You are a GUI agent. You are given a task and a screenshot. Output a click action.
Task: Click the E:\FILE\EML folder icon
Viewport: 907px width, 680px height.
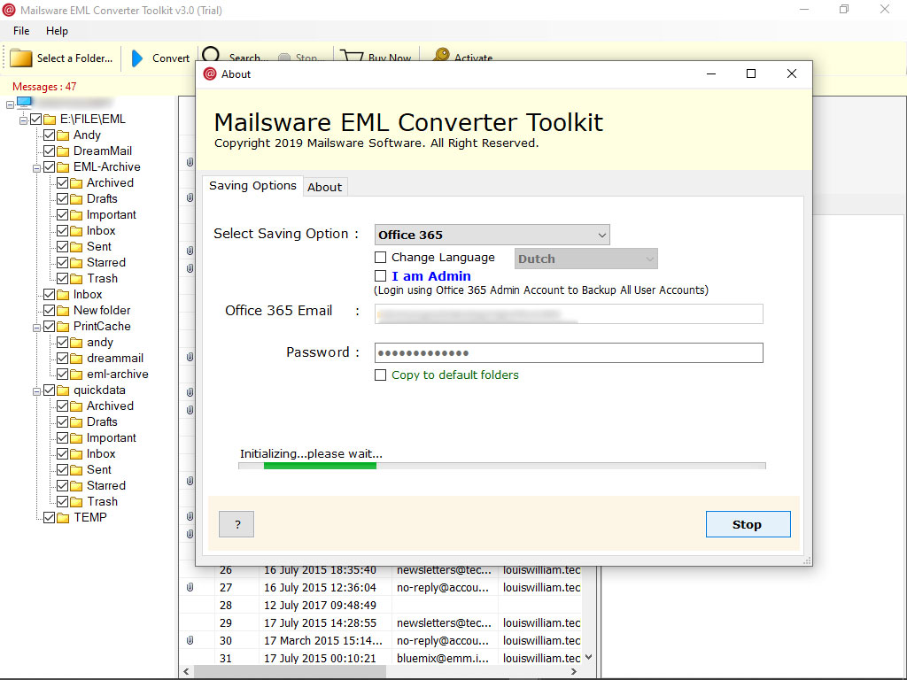[50, 120]
